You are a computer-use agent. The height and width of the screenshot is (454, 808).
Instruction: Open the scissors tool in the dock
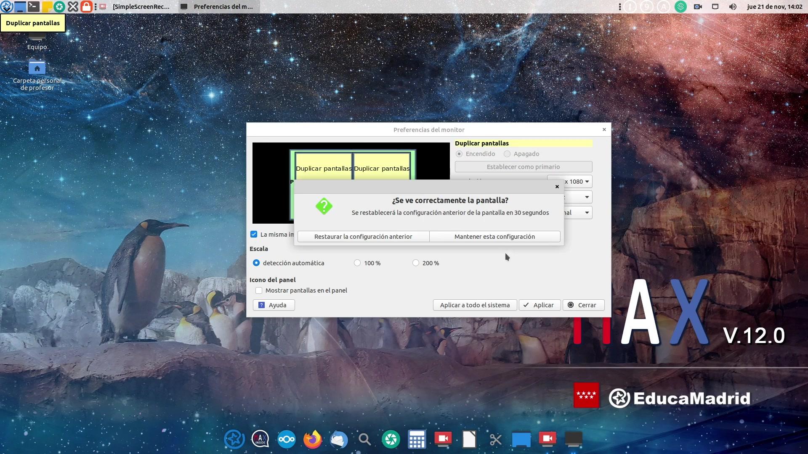(495, 439)
